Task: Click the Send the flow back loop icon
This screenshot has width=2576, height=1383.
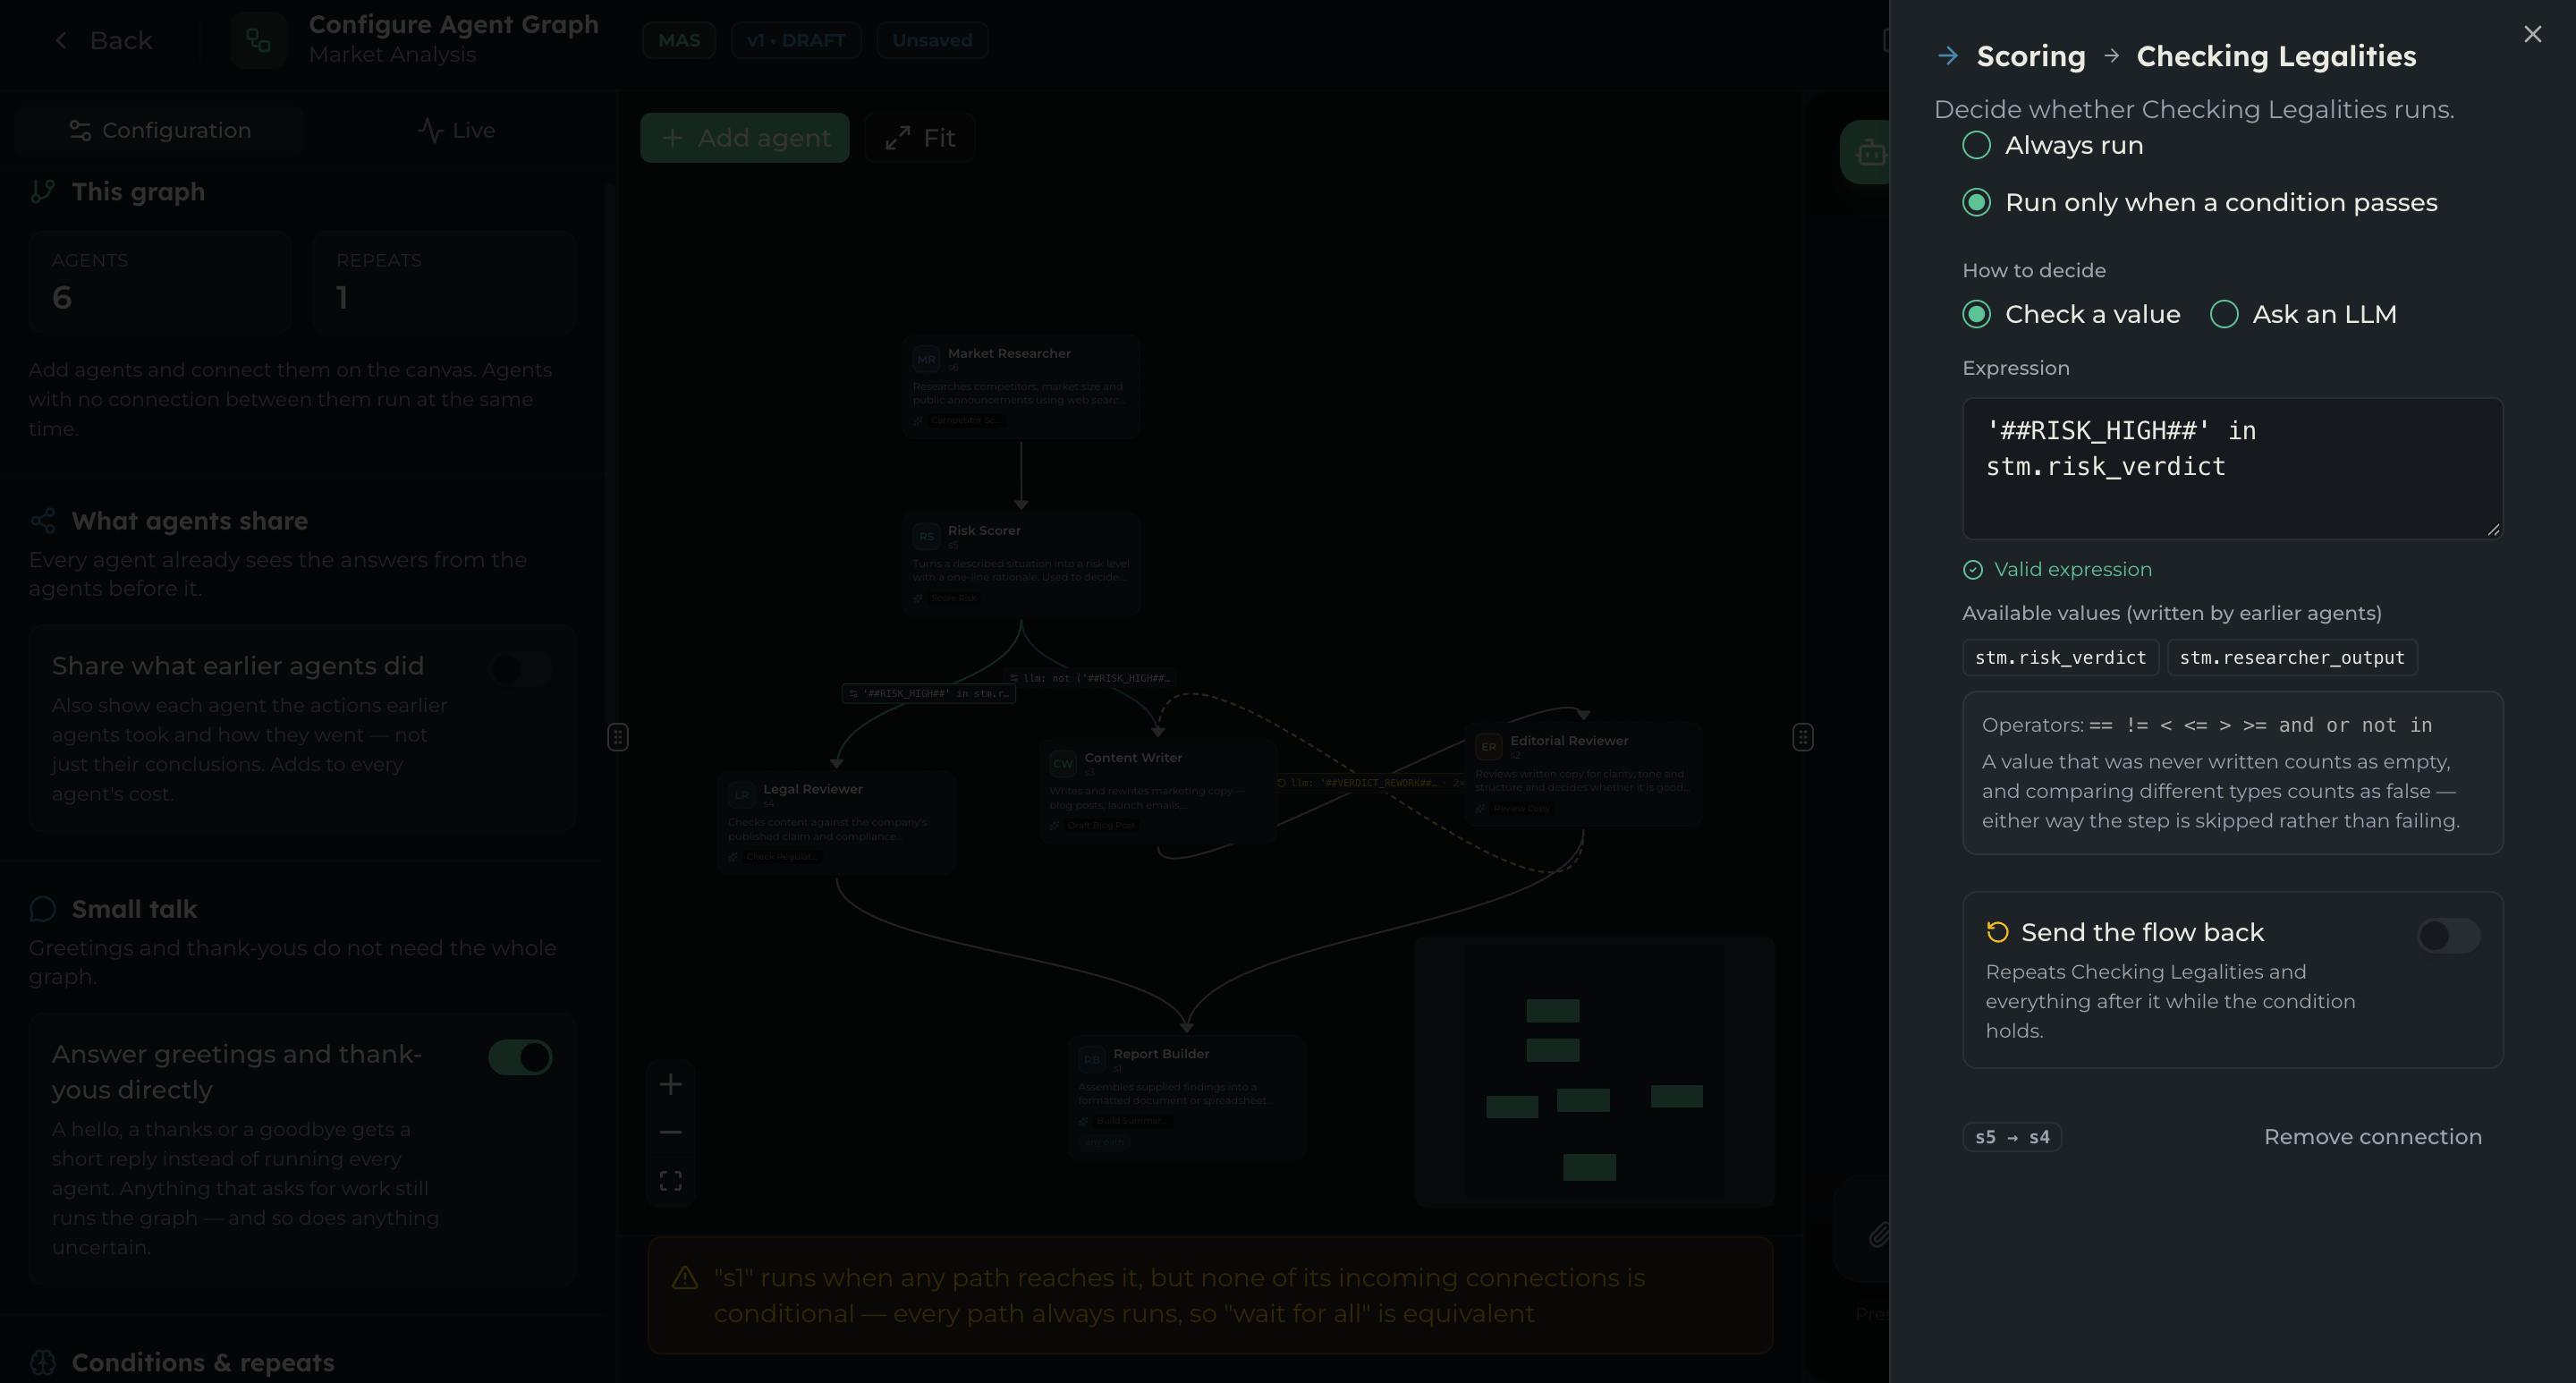Action: tap(1997, 932)
